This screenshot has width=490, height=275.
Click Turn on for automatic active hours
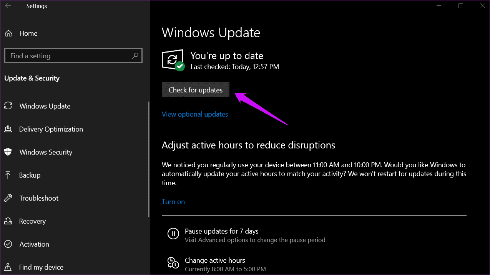(173, 202)
